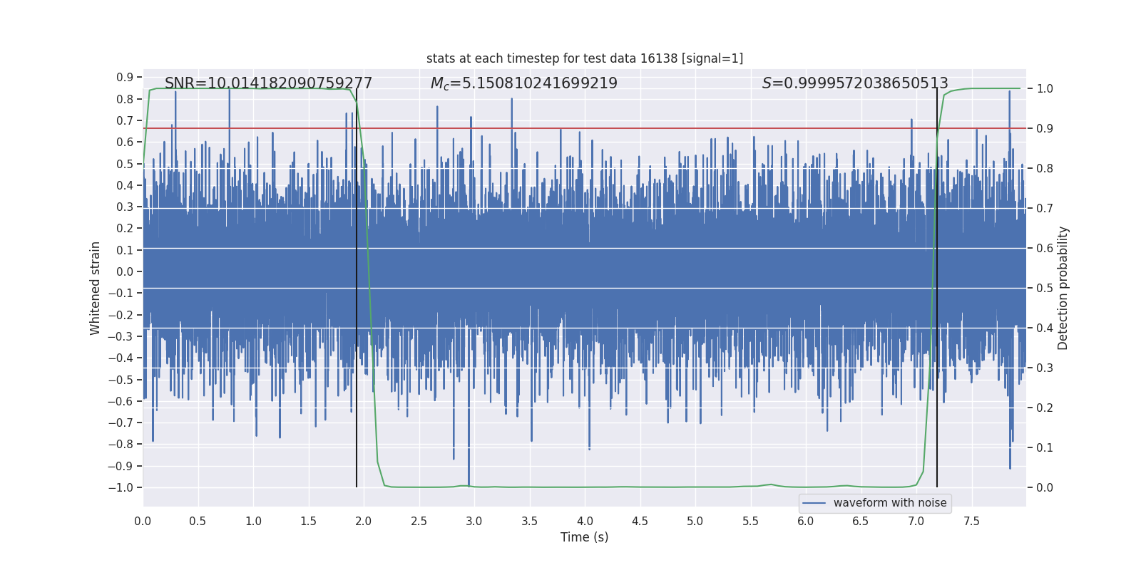The width and height of the screenshot is (1141, 570).
Task: Click whitened strain tick label −1.0
Action: [121, 487]
